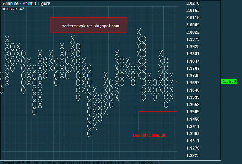Click the 1.9458 price axis label
The image size is (242, 164).
(193, 119)
